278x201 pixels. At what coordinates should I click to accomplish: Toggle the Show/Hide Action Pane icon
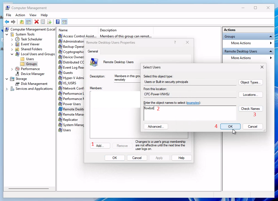point(64,22)
